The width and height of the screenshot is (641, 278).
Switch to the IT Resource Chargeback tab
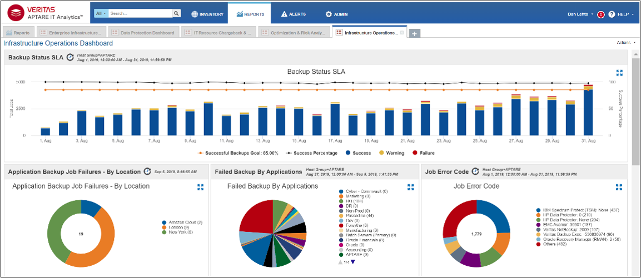pyautogui.click(x=219, y=33)
